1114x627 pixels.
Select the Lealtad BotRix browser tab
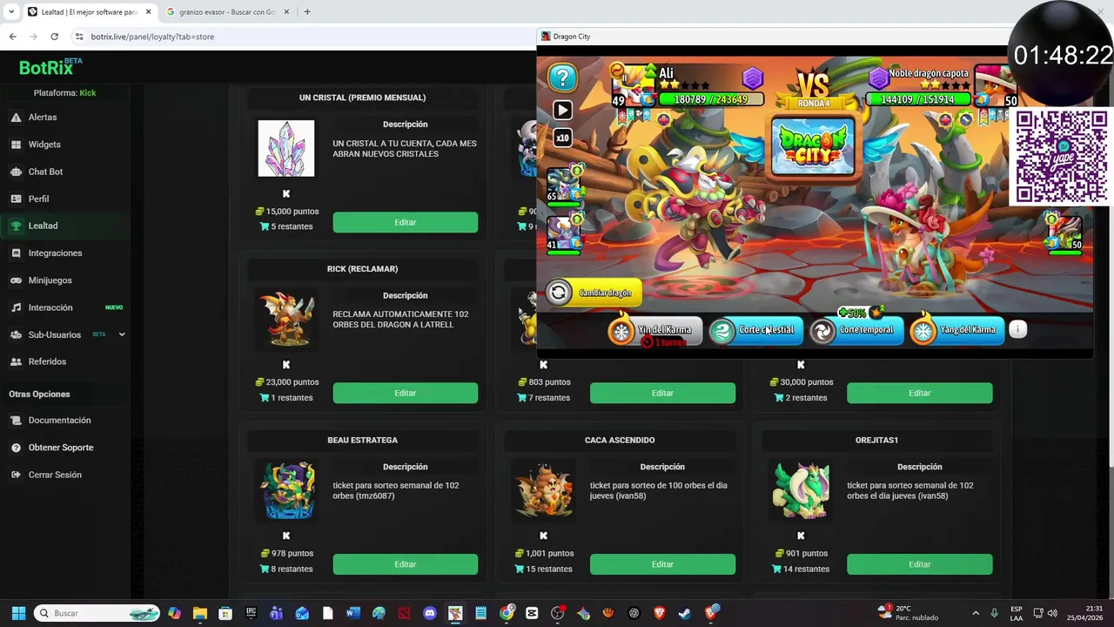[x=90, y=12]
